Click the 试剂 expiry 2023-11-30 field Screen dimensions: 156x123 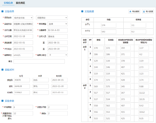[x=59, y=86]
